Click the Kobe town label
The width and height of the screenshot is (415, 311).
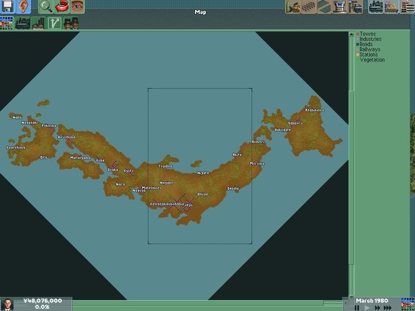click(x=100, y=161)
